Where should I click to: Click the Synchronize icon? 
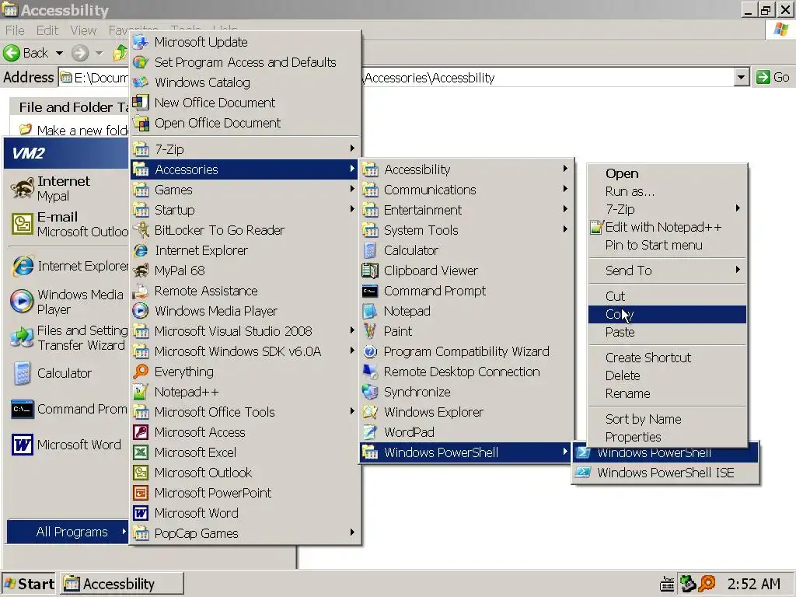(370, 392)
